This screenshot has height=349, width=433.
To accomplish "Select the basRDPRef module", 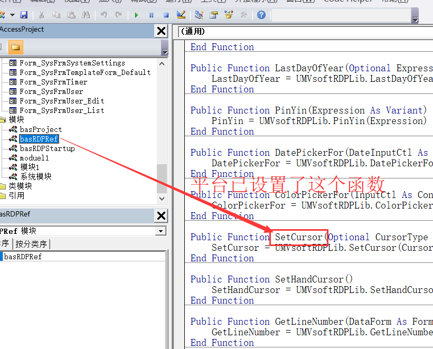I will pyautogui.click(x=39, y=139).
